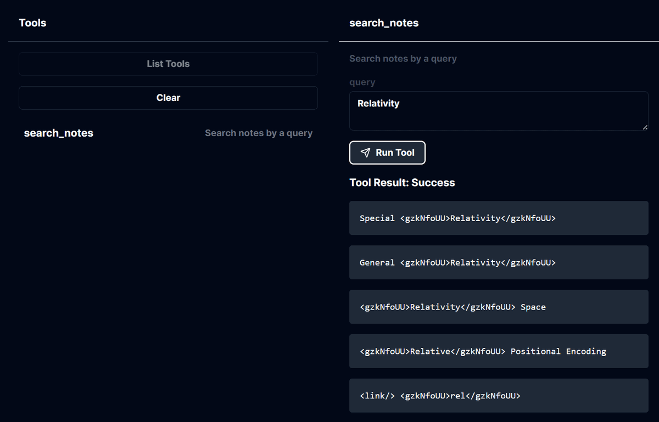The width and height of the screenshot is (659, 422).
Task: Select the search_notes tool entry
Action: click(x=168, y=133)
